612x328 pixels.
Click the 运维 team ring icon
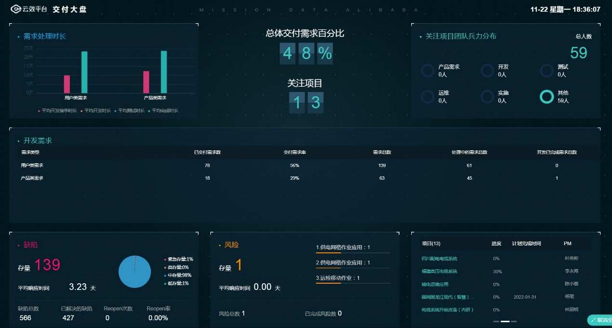[x=428, y=97]
